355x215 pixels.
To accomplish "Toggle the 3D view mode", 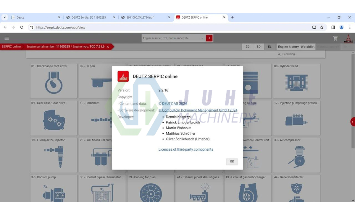I will coord(258,46).
